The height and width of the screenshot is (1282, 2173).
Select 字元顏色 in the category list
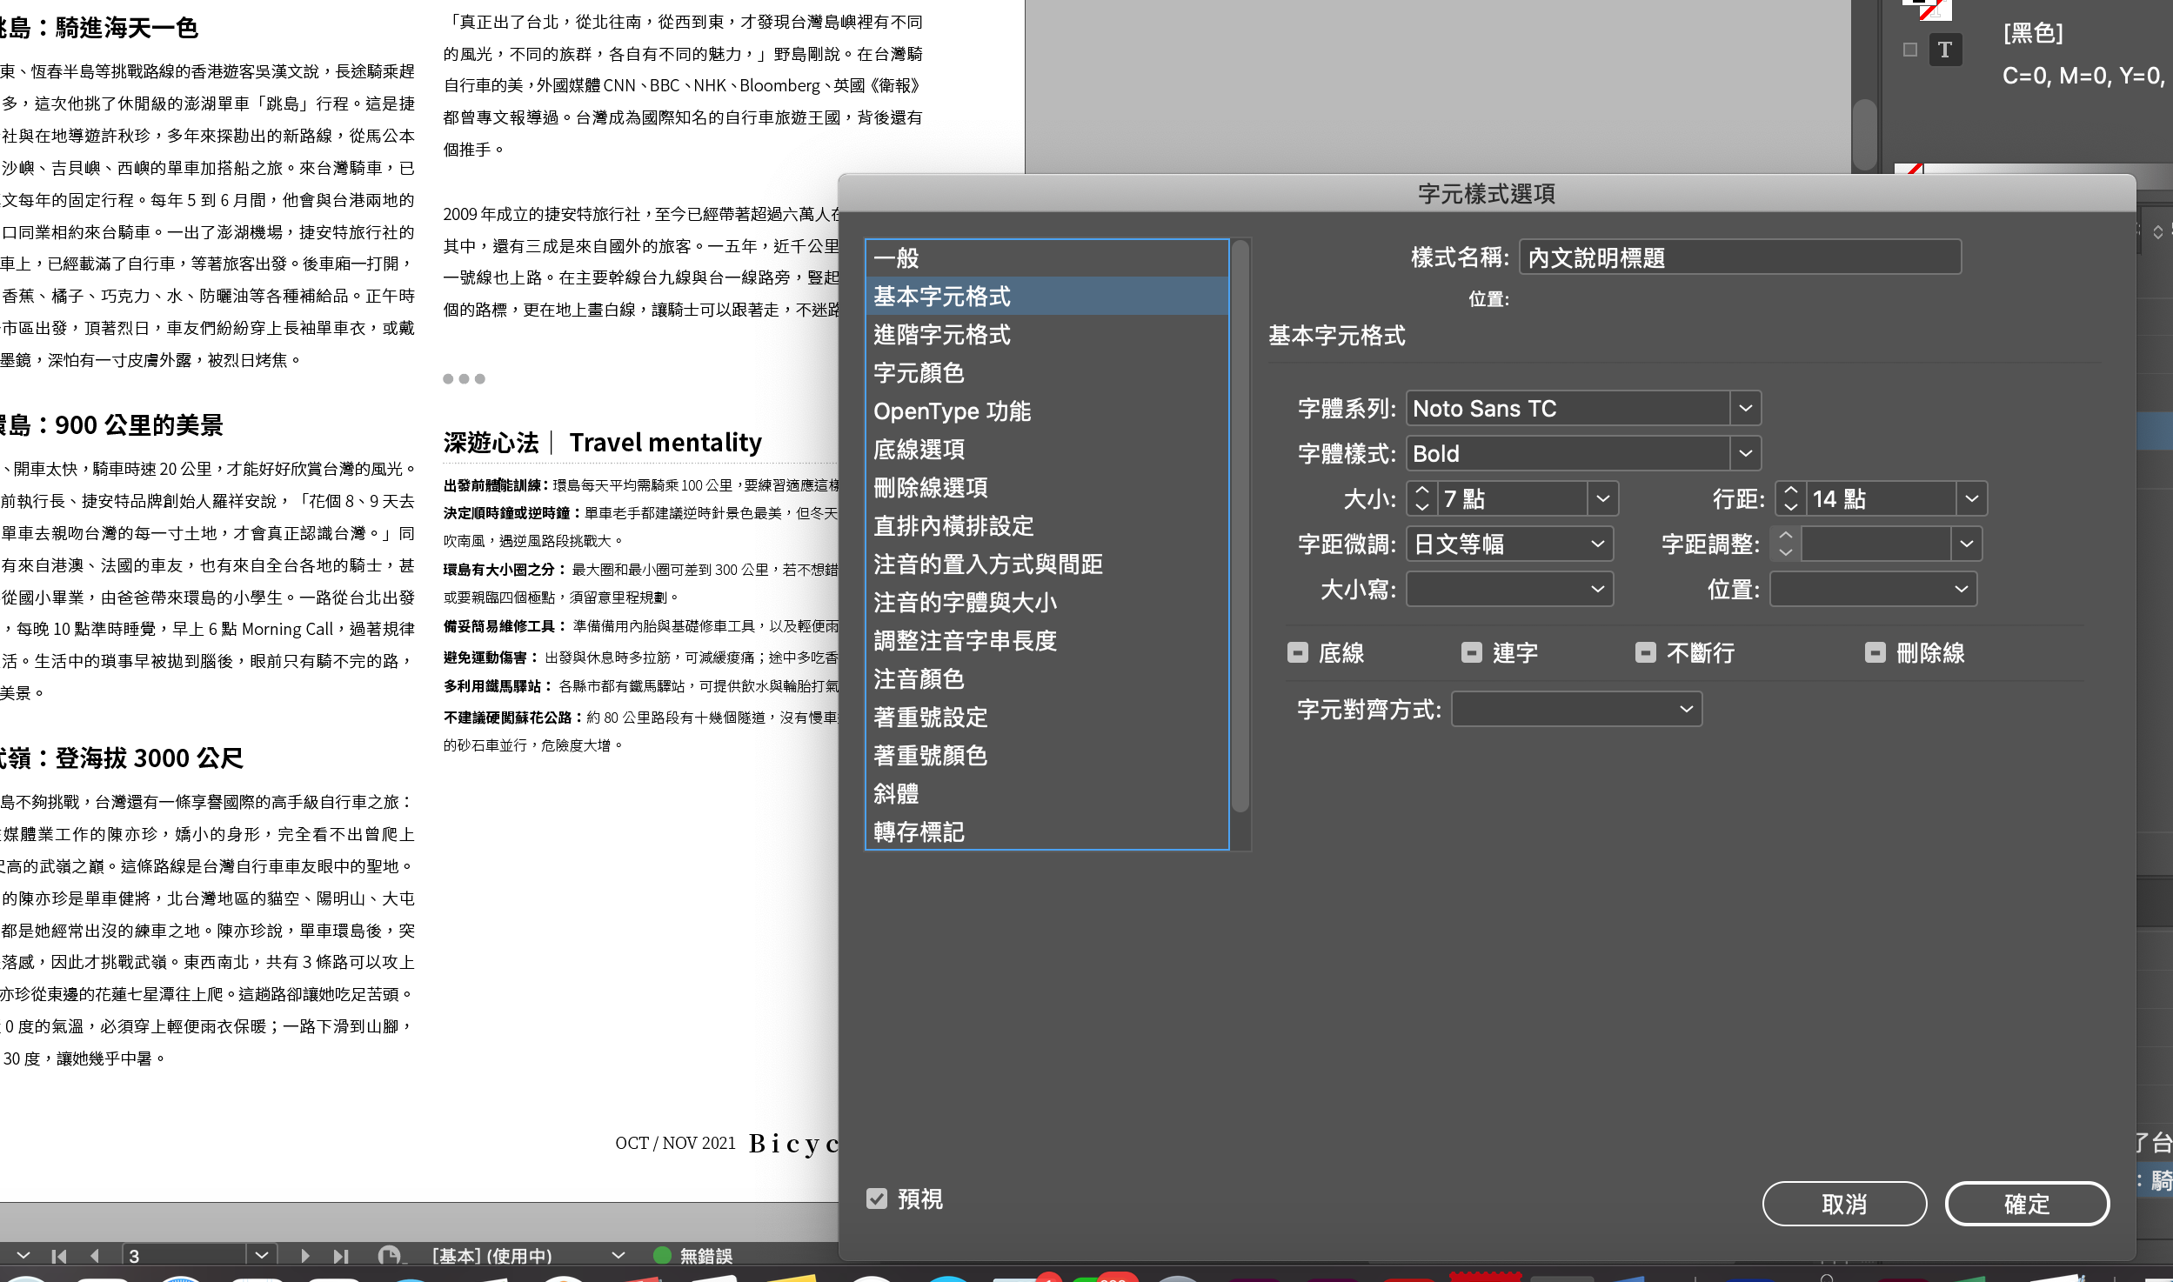(919, 373)
